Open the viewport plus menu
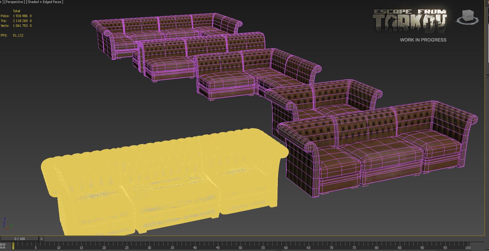489x251 pixels. (x=1, y=2)
